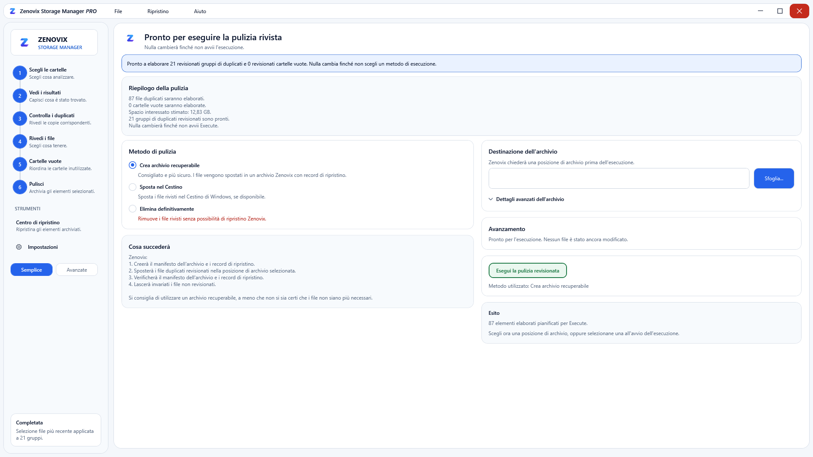
Task: Open the Aiuto menu
Action: (x=200, y=11)
